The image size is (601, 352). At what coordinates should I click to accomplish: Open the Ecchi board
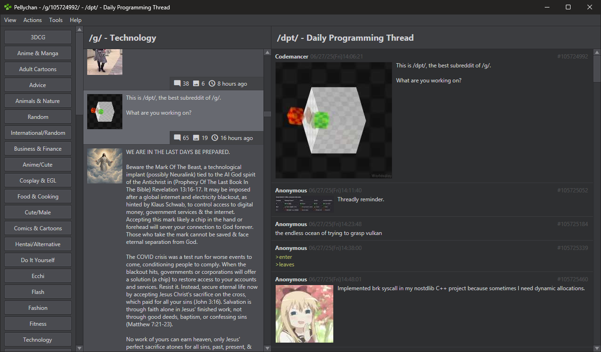tap(38, 276)
